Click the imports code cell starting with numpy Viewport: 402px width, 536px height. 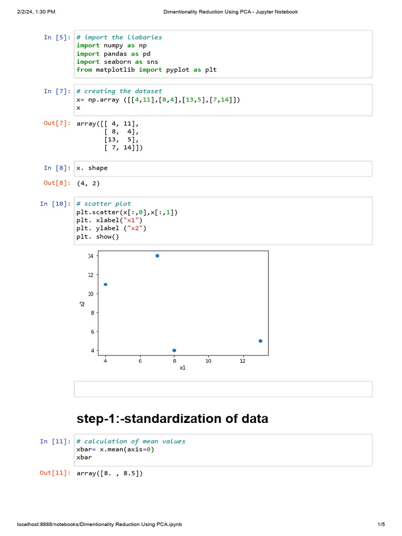pyautogui.click(x=223, y=53)
